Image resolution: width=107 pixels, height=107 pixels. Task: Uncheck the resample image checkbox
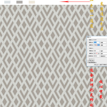(x=88, y=62)
